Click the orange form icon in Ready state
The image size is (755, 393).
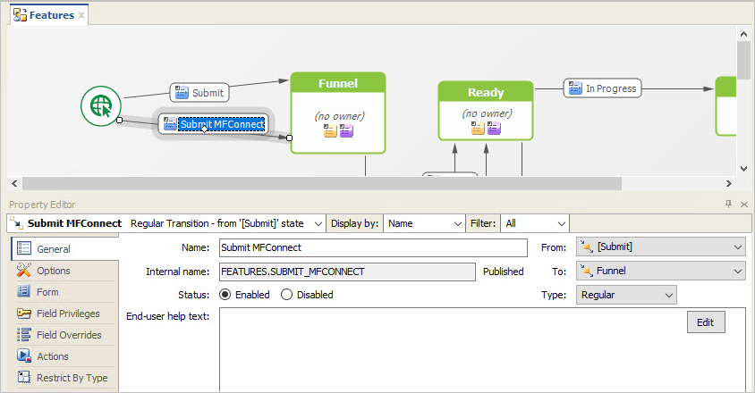479,129
